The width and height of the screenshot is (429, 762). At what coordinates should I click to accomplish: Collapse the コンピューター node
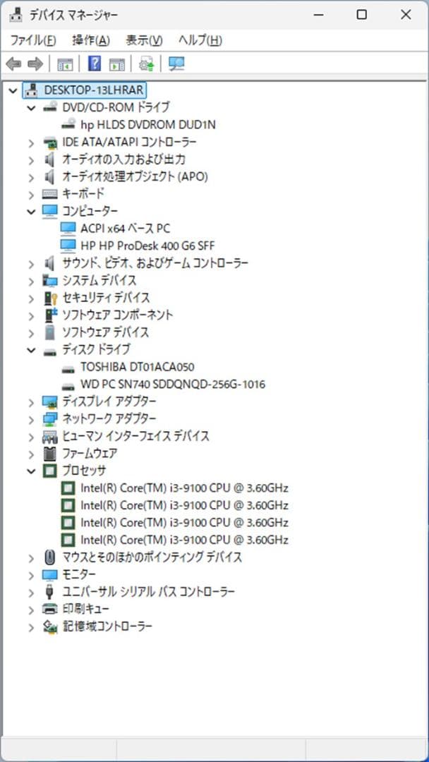click(32, 212)
